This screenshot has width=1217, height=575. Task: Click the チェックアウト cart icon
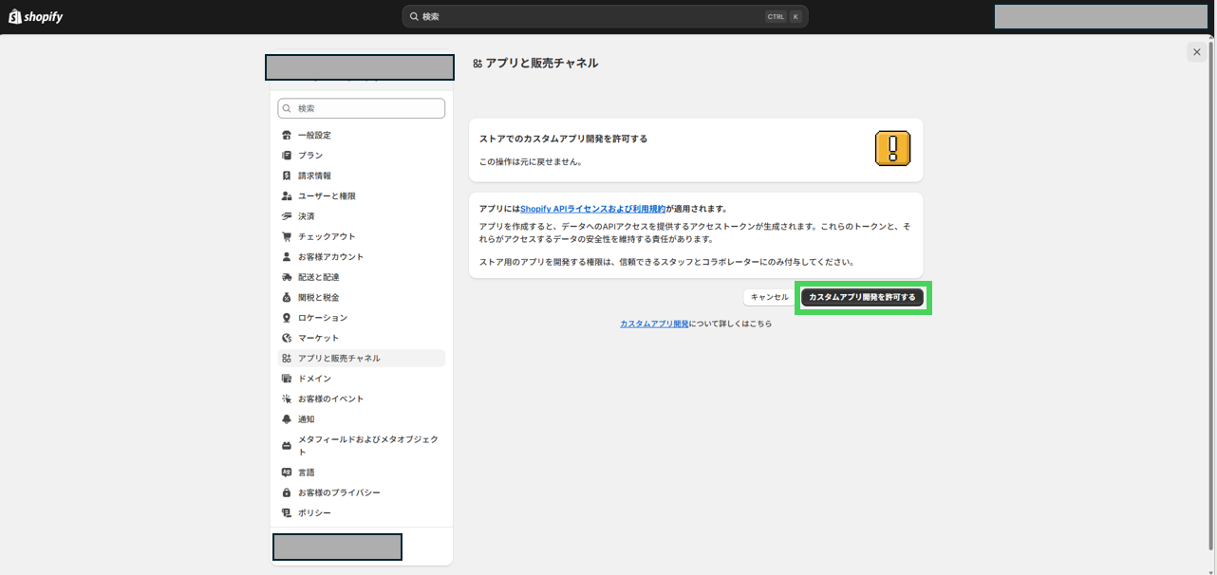point(287,236)
